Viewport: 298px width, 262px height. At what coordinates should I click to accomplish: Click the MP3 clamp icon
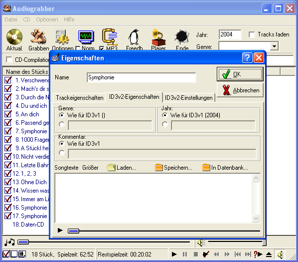110,36
